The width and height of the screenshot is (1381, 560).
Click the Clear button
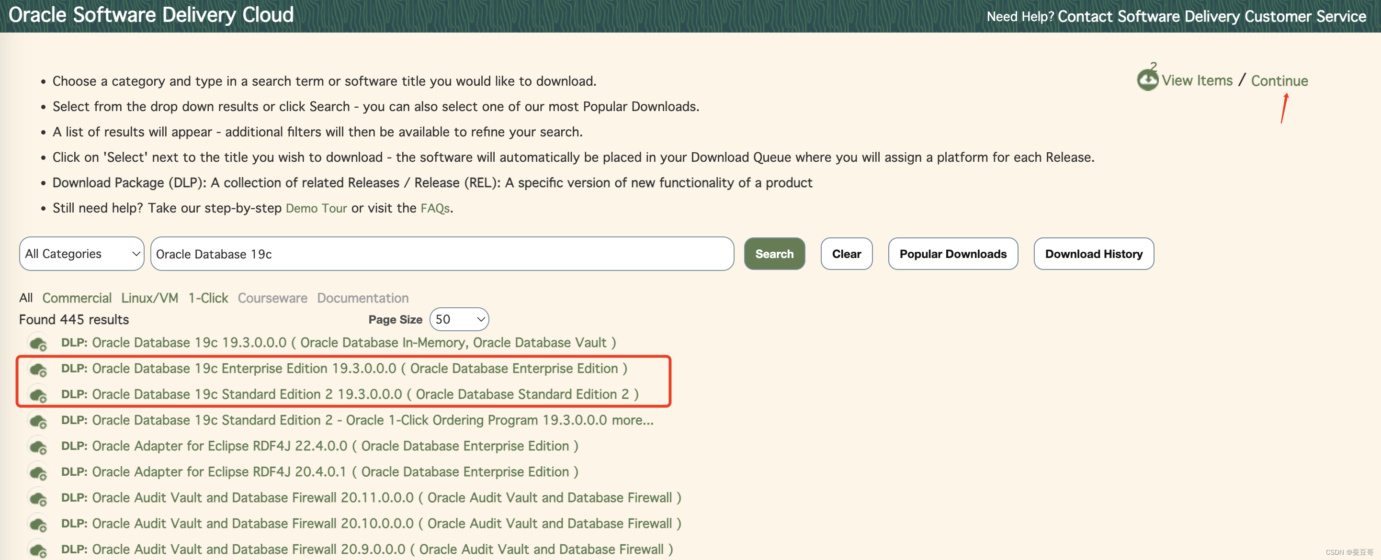coord(847,254)
